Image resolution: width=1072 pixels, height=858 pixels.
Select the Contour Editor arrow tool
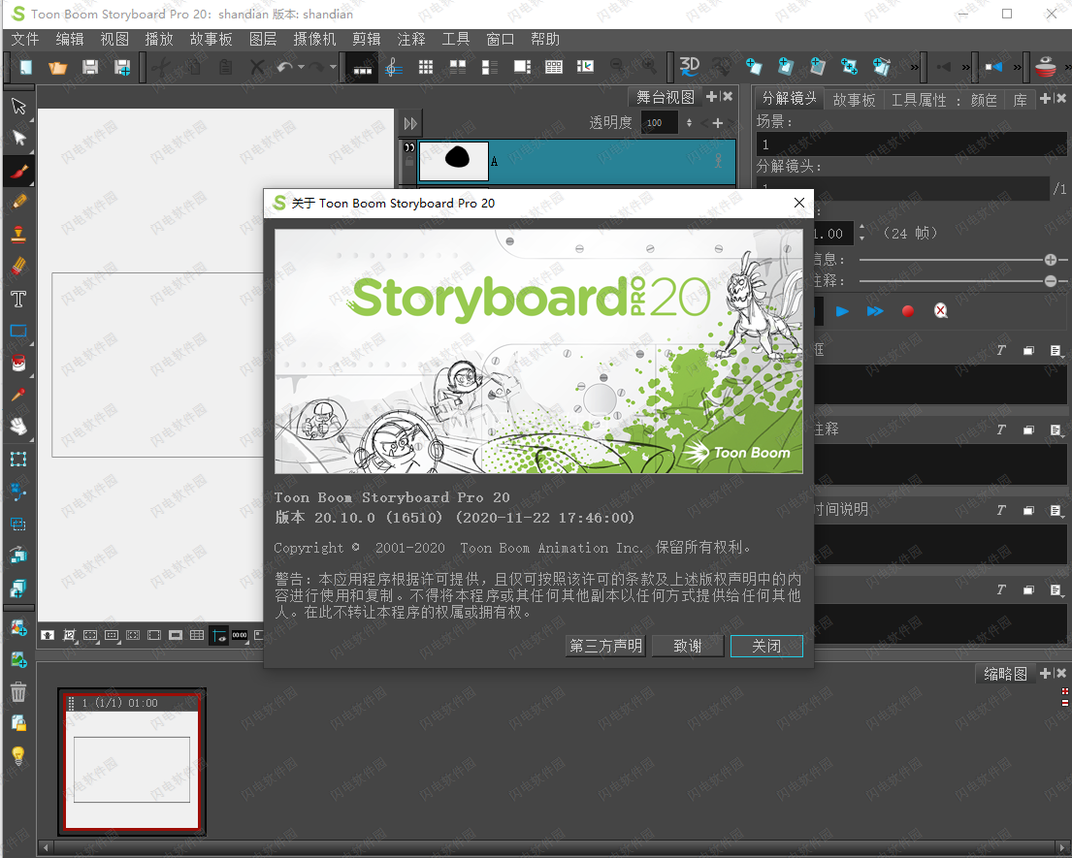click(18, 138)
